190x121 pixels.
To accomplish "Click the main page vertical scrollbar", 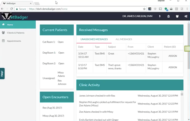I will (189, 46).
